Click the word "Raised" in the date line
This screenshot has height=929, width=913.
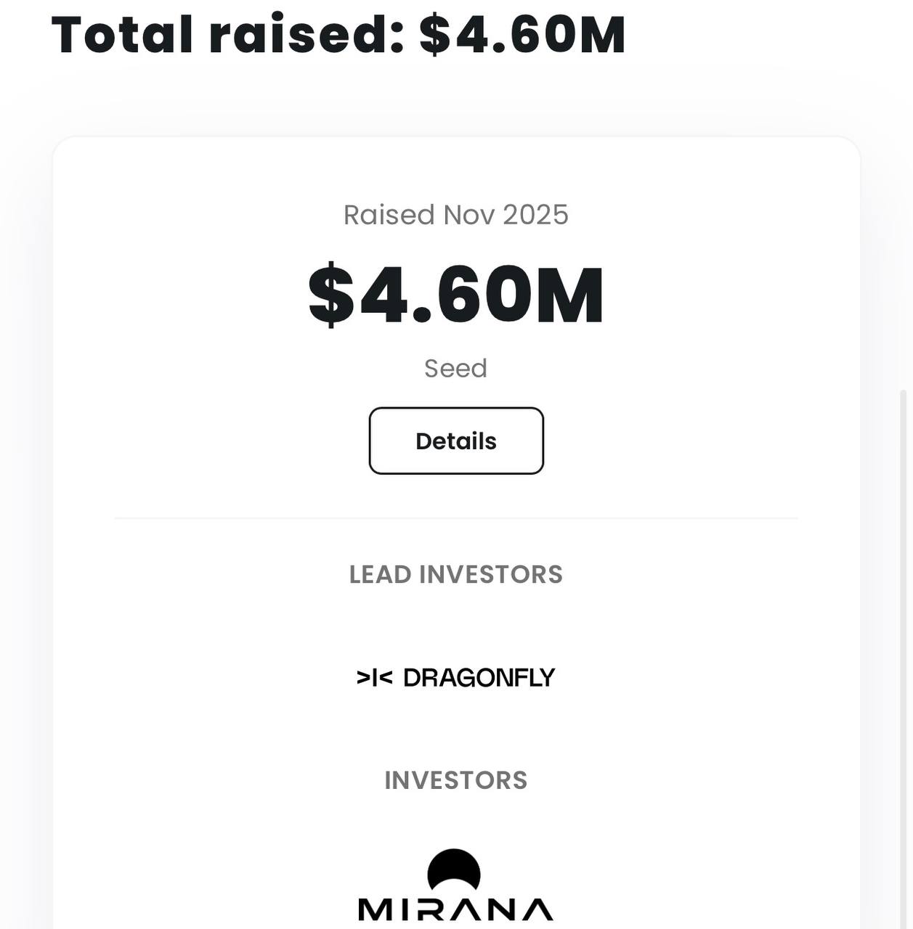tap(389, 215)
